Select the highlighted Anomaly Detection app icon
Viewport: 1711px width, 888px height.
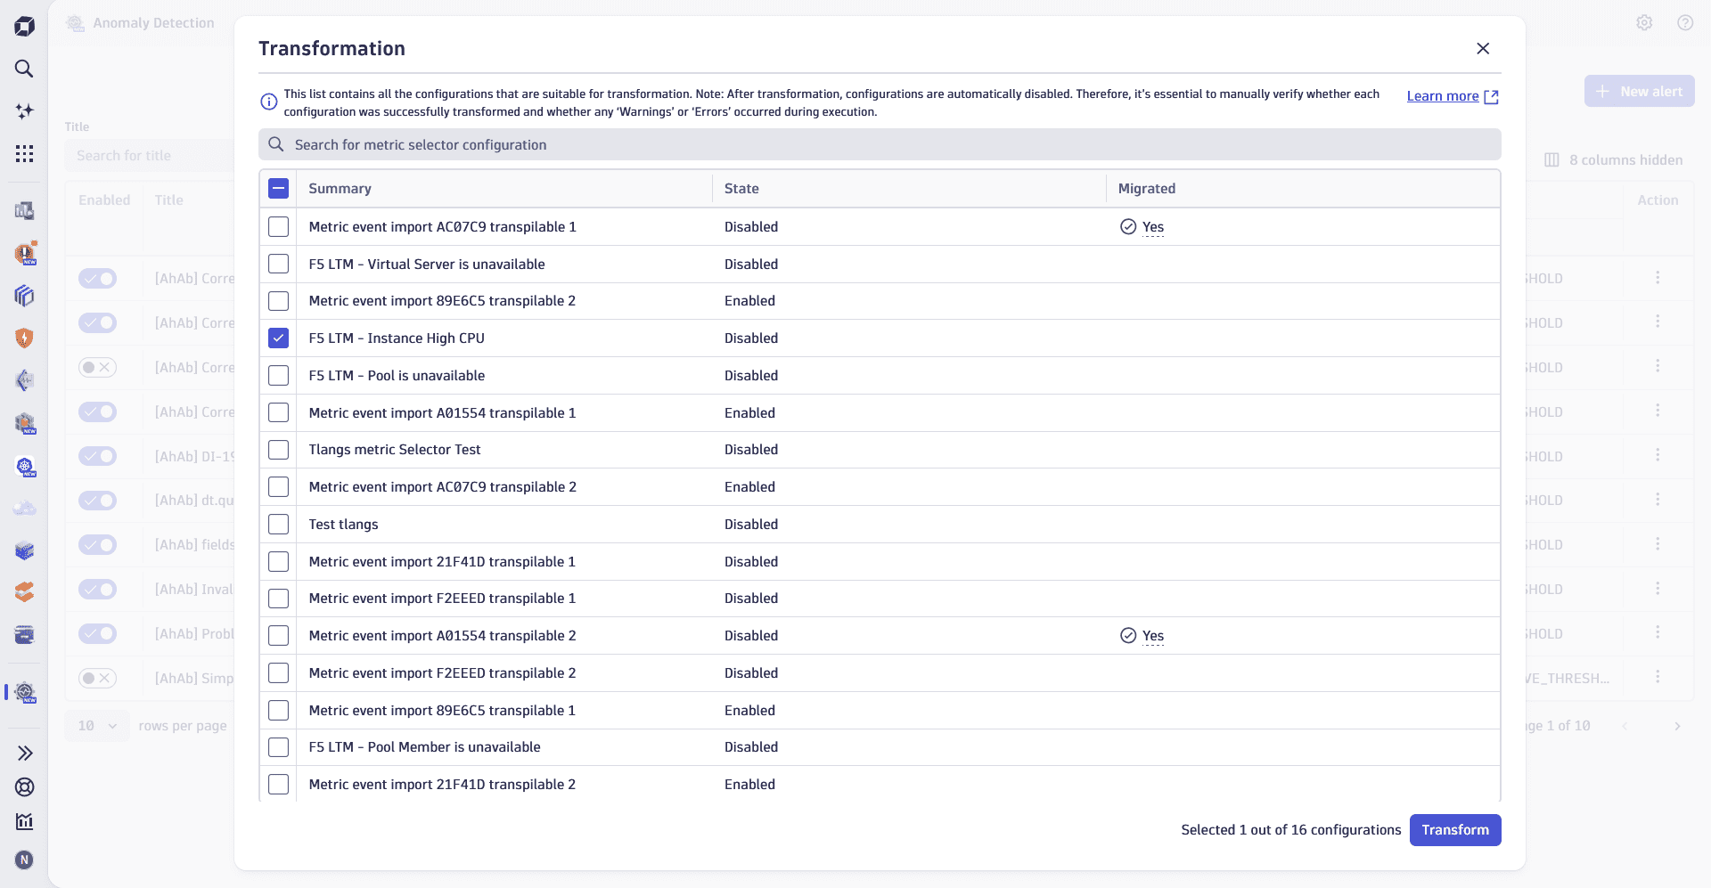coord(24,693)
